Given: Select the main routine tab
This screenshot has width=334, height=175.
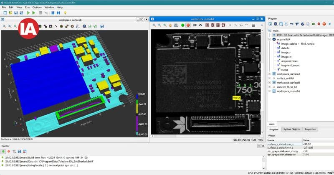Looking at the screenshot, I should point(272,124).
